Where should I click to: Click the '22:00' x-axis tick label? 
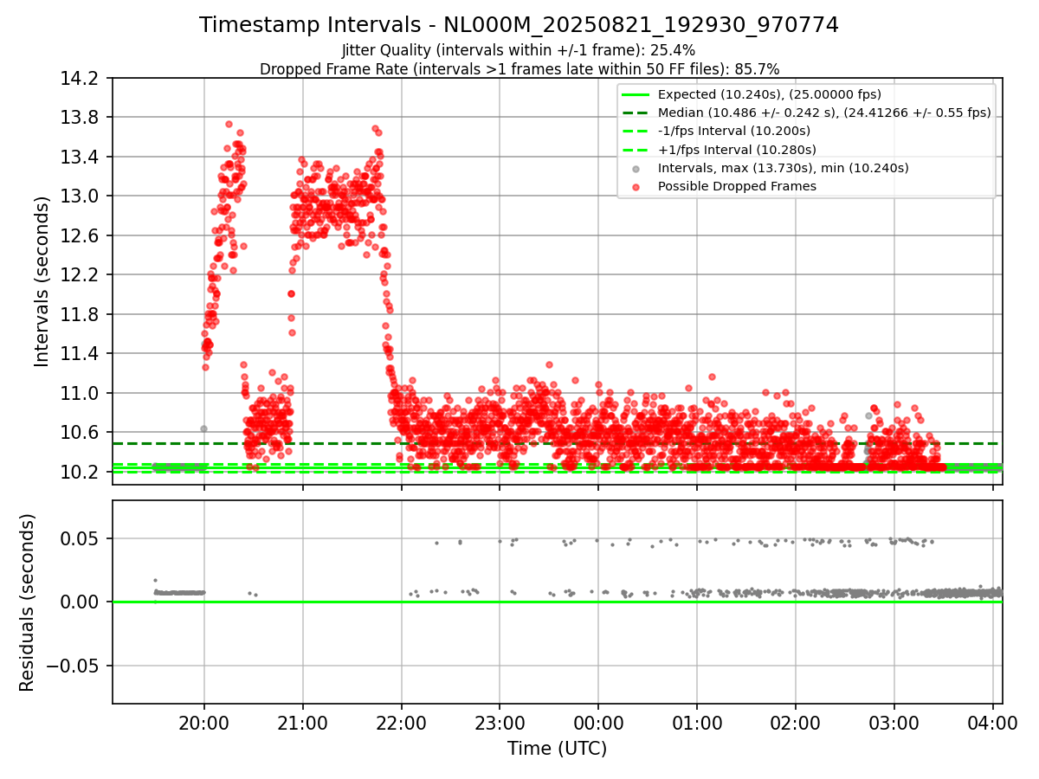[401, 722]
